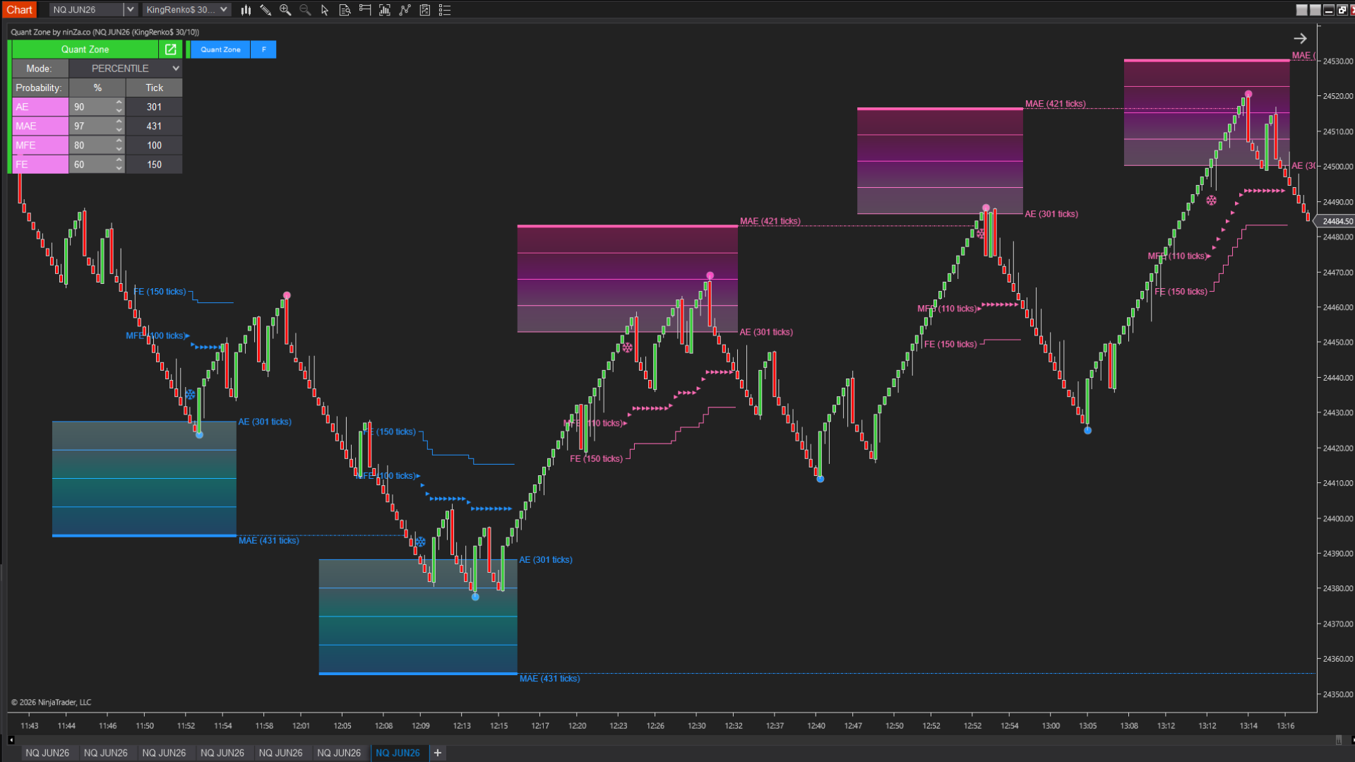
Task: Click the FE percent input field
Action: [x=91, y=165]
